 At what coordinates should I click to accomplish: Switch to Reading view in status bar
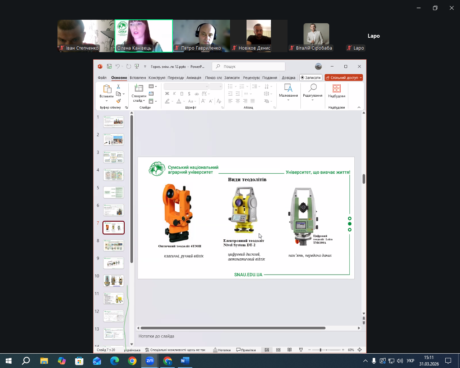(x=290, y=350)
